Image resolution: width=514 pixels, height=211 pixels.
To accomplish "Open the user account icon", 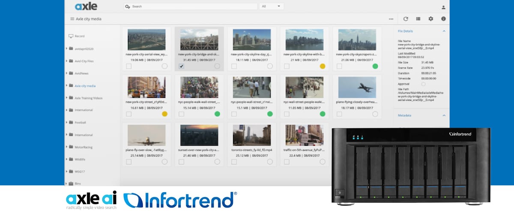I will pos(443,7).
